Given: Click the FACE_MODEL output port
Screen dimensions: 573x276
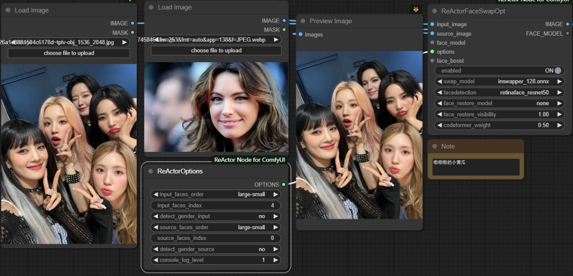Looking at the screenshot, I should click(568, 33).
